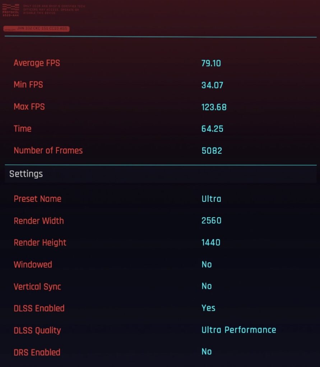Select the Number of Frames label
Image resolution: width=320 pixels, height=367 pixels.
click(48, 151)
